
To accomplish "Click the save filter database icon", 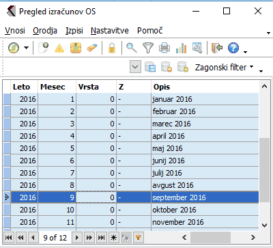I will point(150,67).
